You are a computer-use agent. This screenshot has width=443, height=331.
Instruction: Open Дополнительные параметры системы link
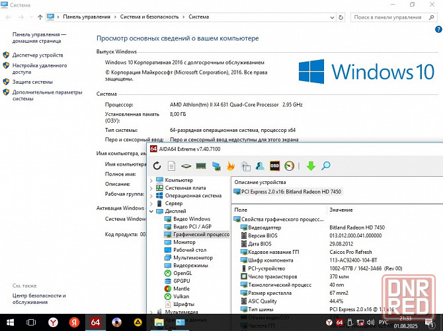point(47,96)
